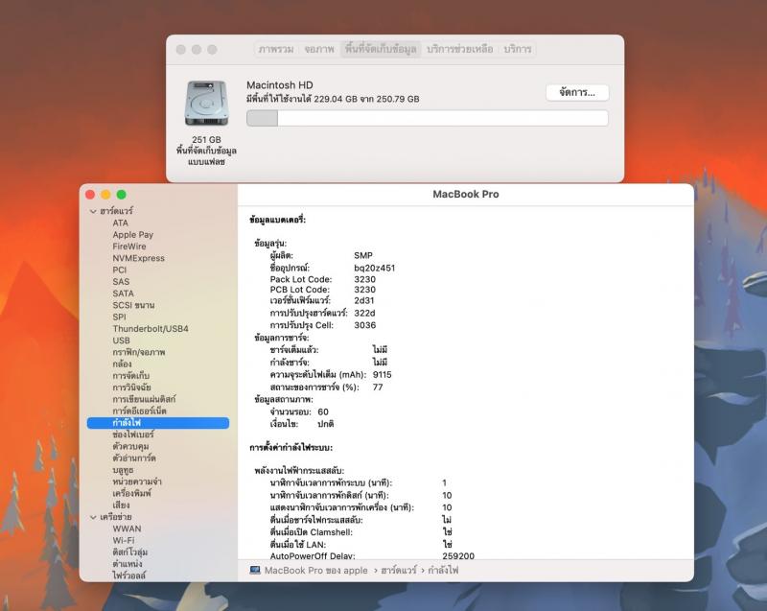Collapse the เครือข่าย section in sidebar
The height and width of the screenshot is (611, 767).
93,517
